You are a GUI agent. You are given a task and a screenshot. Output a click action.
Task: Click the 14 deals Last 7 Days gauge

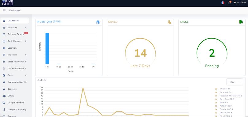[141, 53]
